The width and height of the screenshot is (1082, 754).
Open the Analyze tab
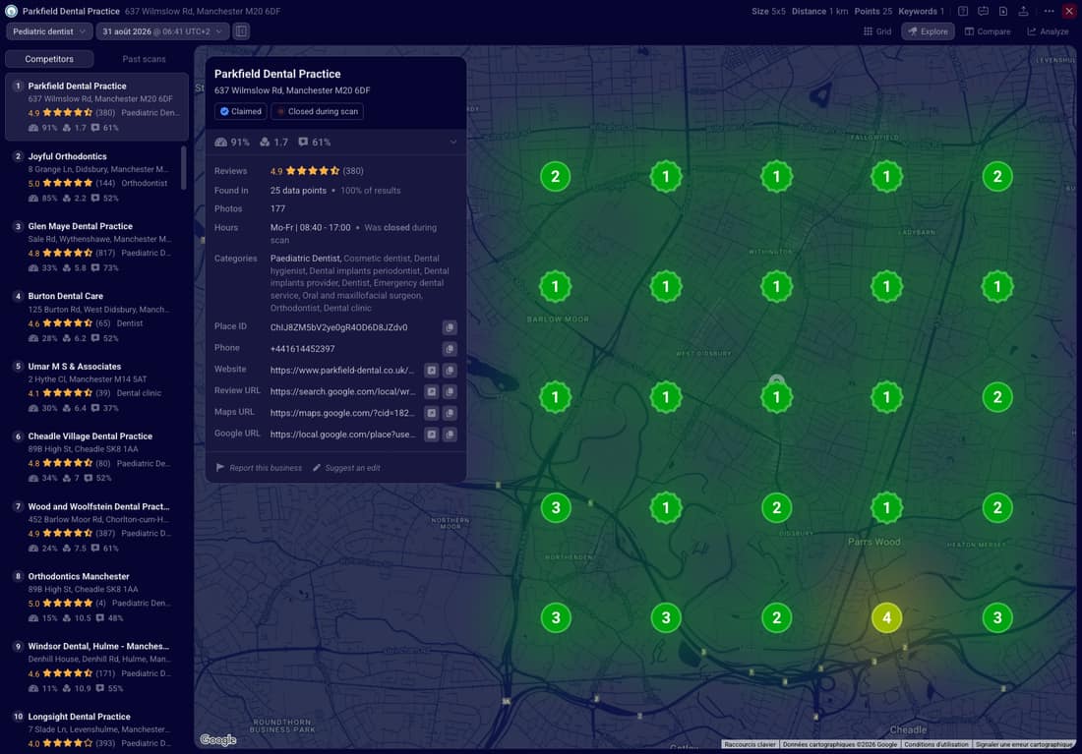point(1048,31)
